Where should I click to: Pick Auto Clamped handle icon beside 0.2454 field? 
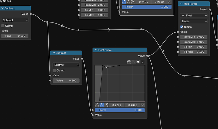pos(133,2)
